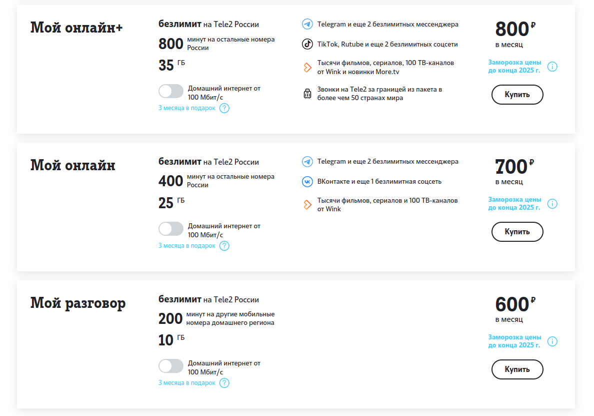Viewport: 594px width, 416px height.
Task: Open price freeze info icon for 700₽ plan
Action: point(552,204)
